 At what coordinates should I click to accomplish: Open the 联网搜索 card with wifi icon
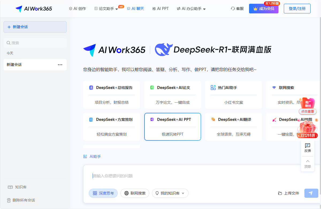click(x=293, y=95)
